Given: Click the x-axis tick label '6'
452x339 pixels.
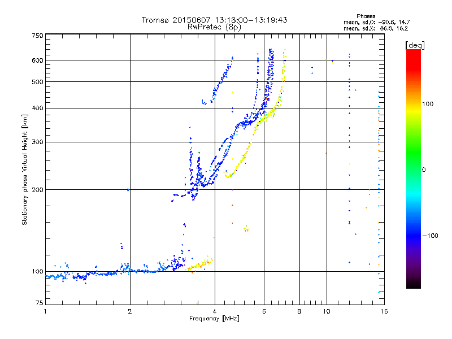Looking at the screenshot, I should (x=264, y=311).
